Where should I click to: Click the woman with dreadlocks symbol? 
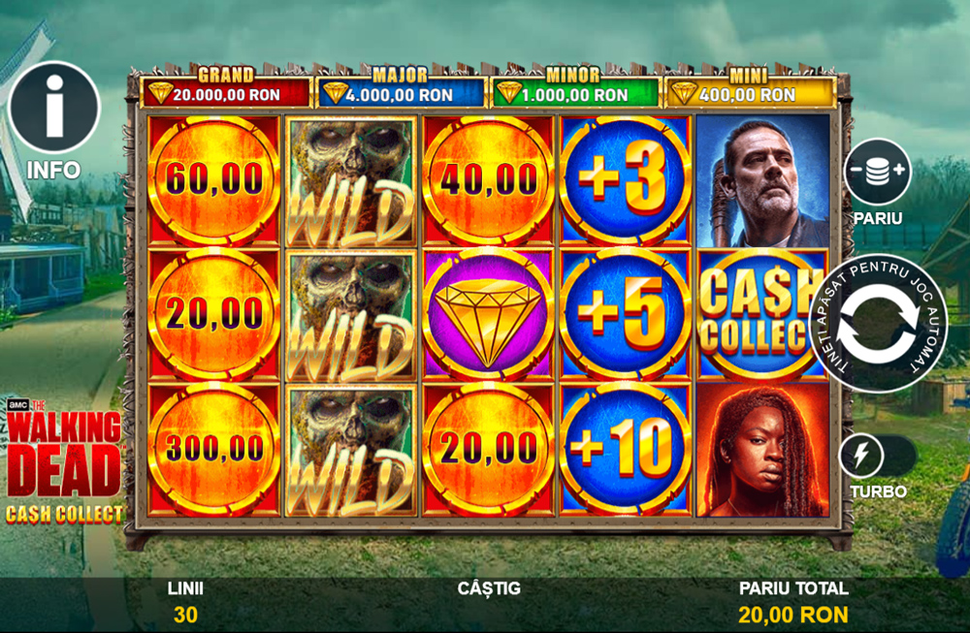[762, 450]
